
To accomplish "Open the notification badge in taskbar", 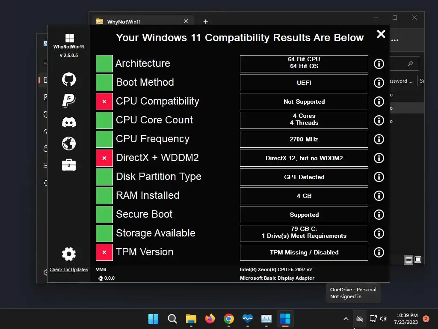I will pos(426,319).
